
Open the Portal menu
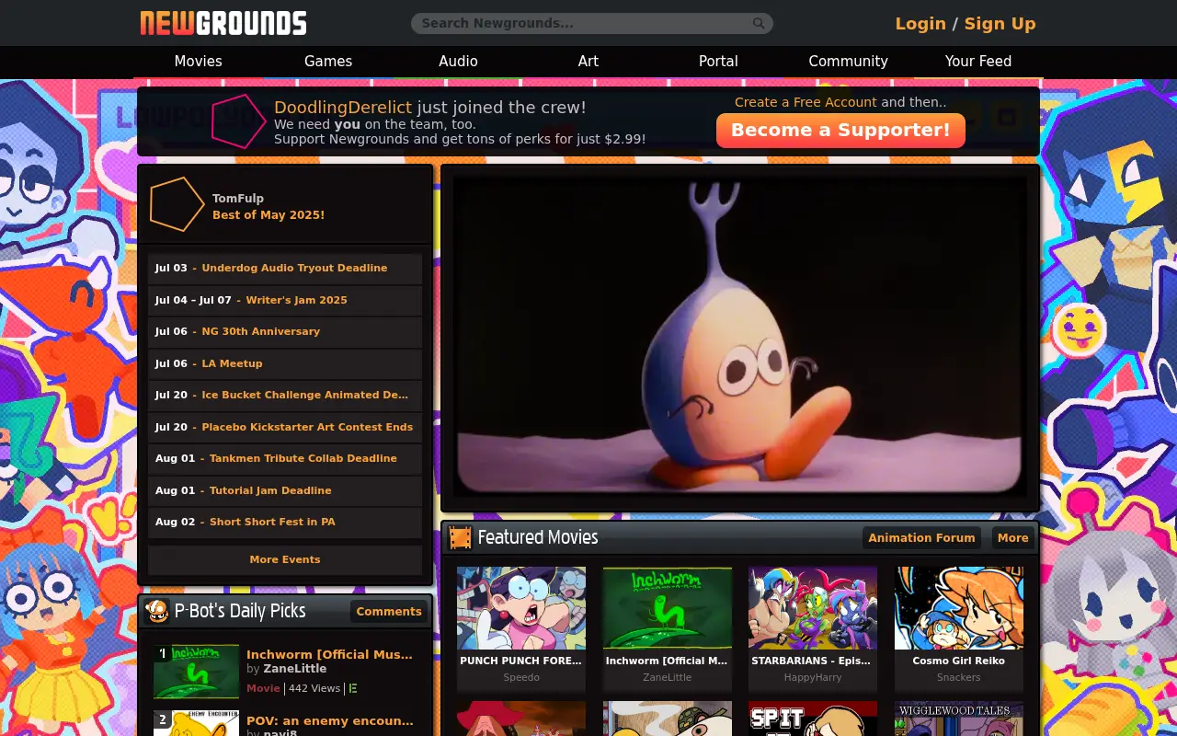(x=718, y=62)
